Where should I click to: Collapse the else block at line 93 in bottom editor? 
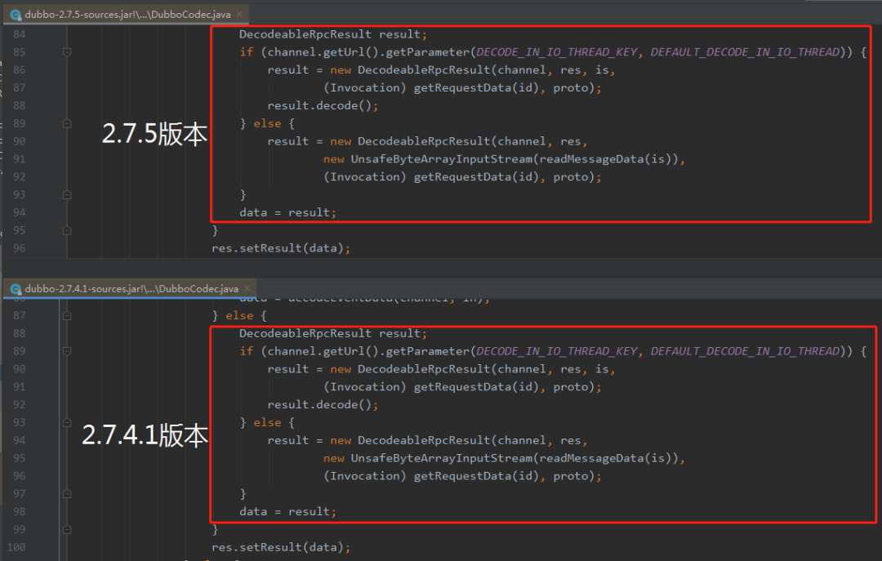pos(67,422)
